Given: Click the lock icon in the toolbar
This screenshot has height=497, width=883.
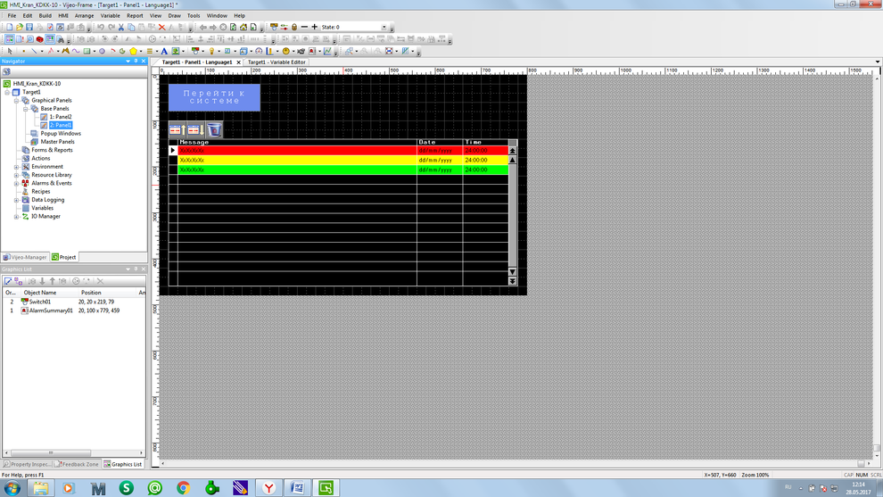Looking at the screenshot, I should tap(294, 28).
